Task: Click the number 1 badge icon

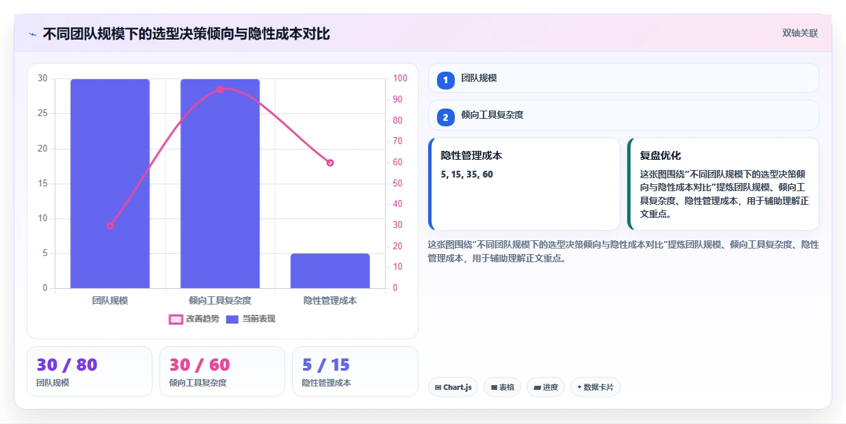Action: pyautogui.click(x=446, y=81)
